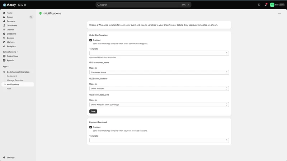Click the Orders icon in sidebar
The image size is (287, 161).
(4, 17)
